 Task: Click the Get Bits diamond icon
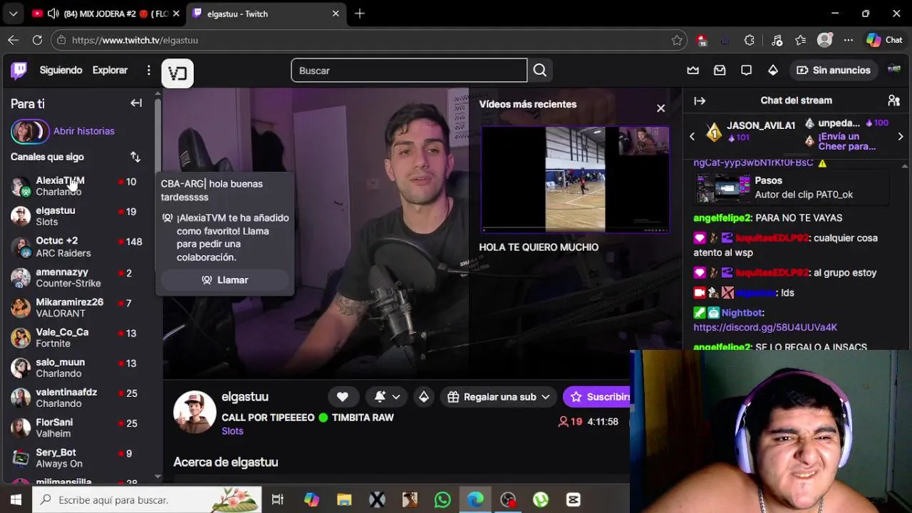[x=773, y=70]
